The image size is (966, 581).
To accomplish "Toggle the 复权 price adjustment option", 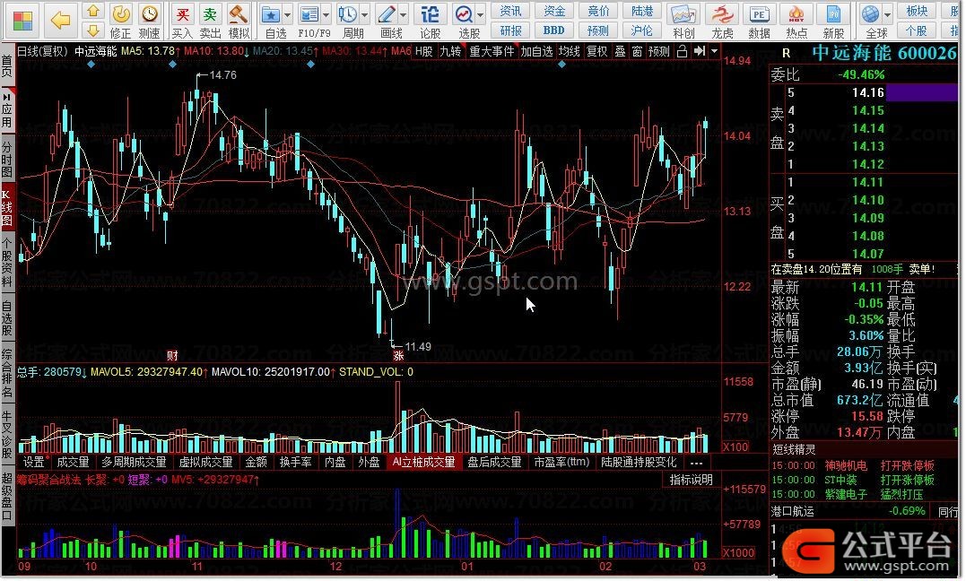I will (596, 51).
